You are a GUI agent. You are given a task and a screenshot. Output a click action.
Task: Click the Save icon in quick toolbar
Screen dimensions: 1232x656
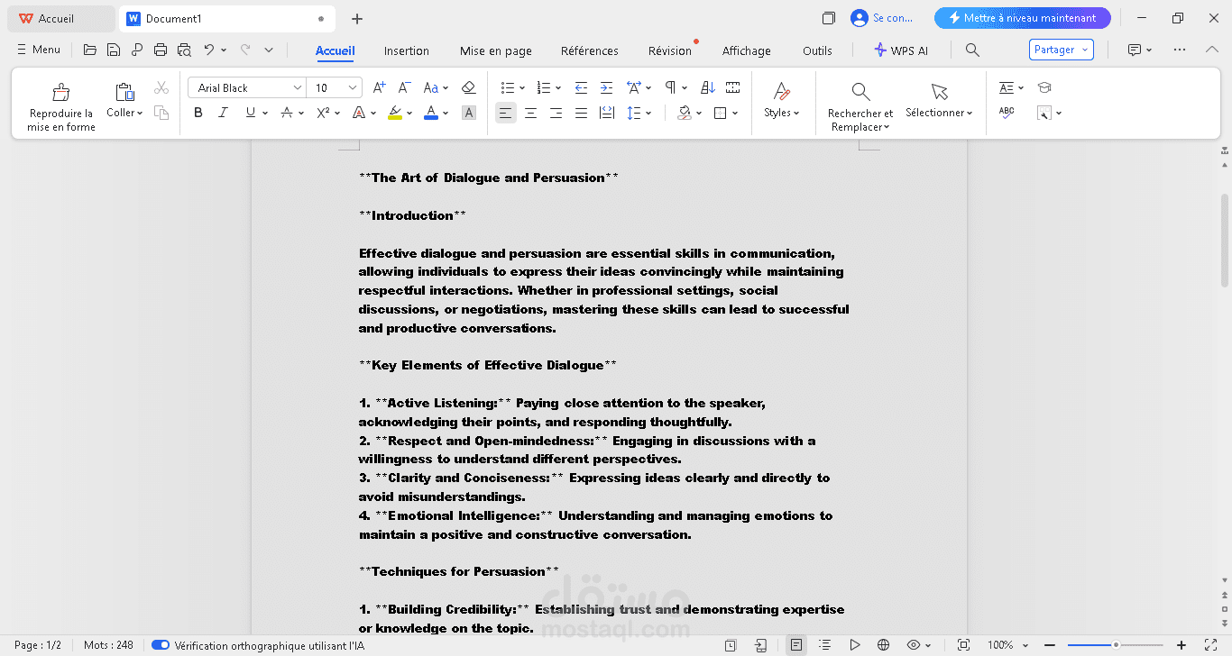click(113, 50)
